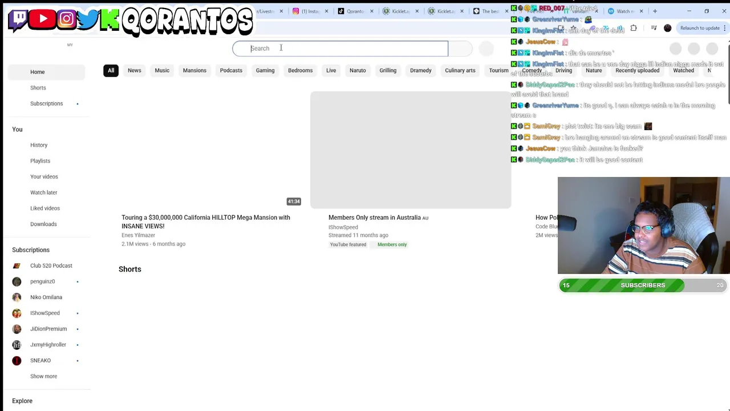The image size is (730, 411).
Task: Select the Dramedy filter chip
Action: pyautogui.click(x=421, y=70)
